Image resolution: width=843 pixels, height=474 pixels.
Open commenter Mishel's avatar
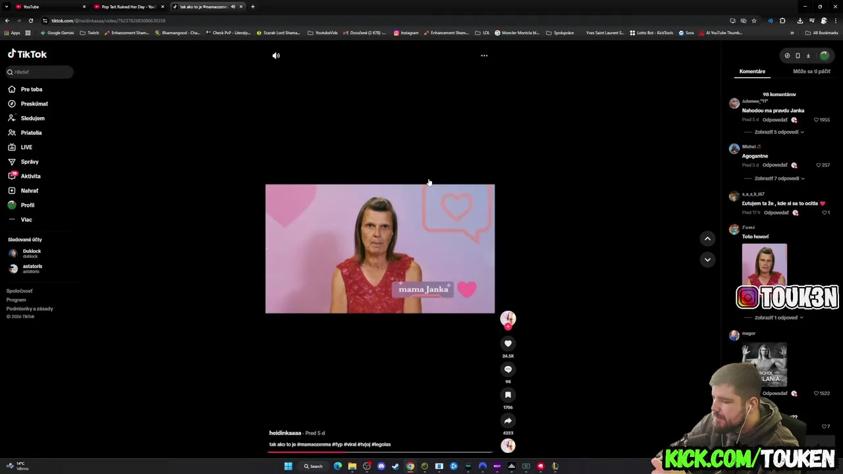(x=734, y=149)
